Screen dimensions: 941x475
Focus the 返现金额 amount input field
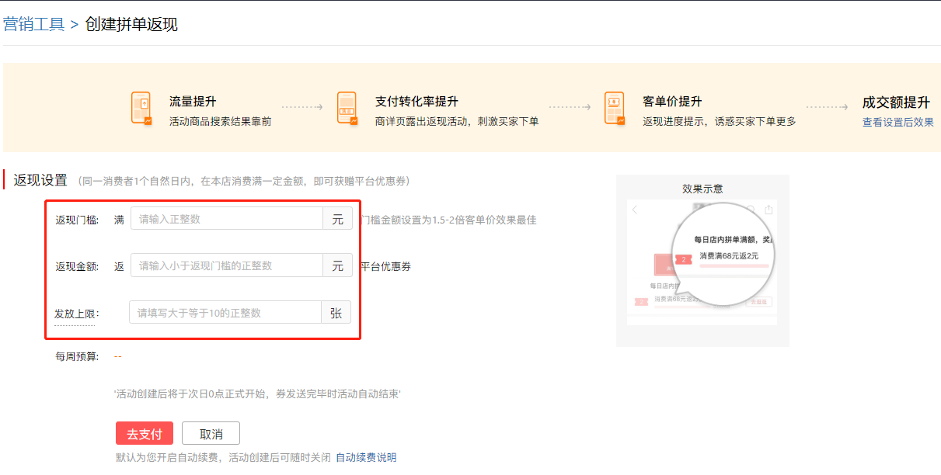[x=227, y=266]
